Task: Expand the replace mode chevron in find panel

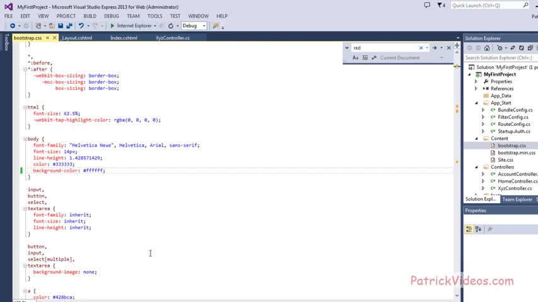Action: [x=347, y=48]
